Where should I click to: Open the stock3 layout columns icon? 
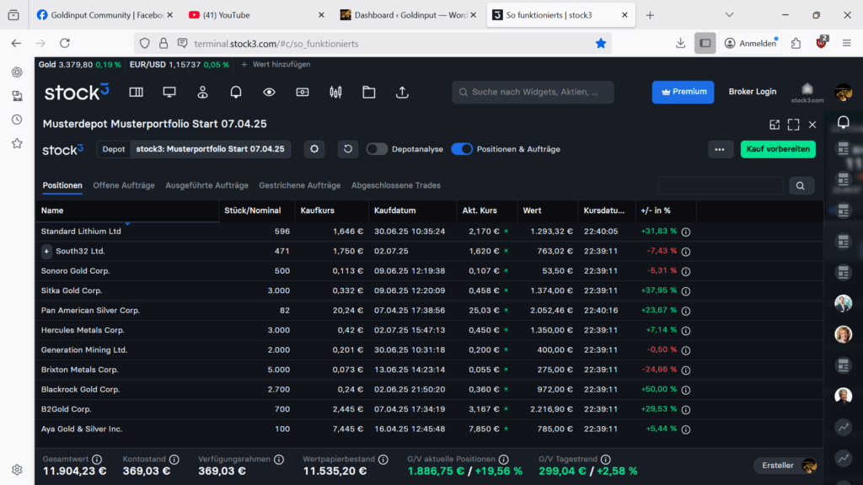pyautogui.click(x=136, y=93)
